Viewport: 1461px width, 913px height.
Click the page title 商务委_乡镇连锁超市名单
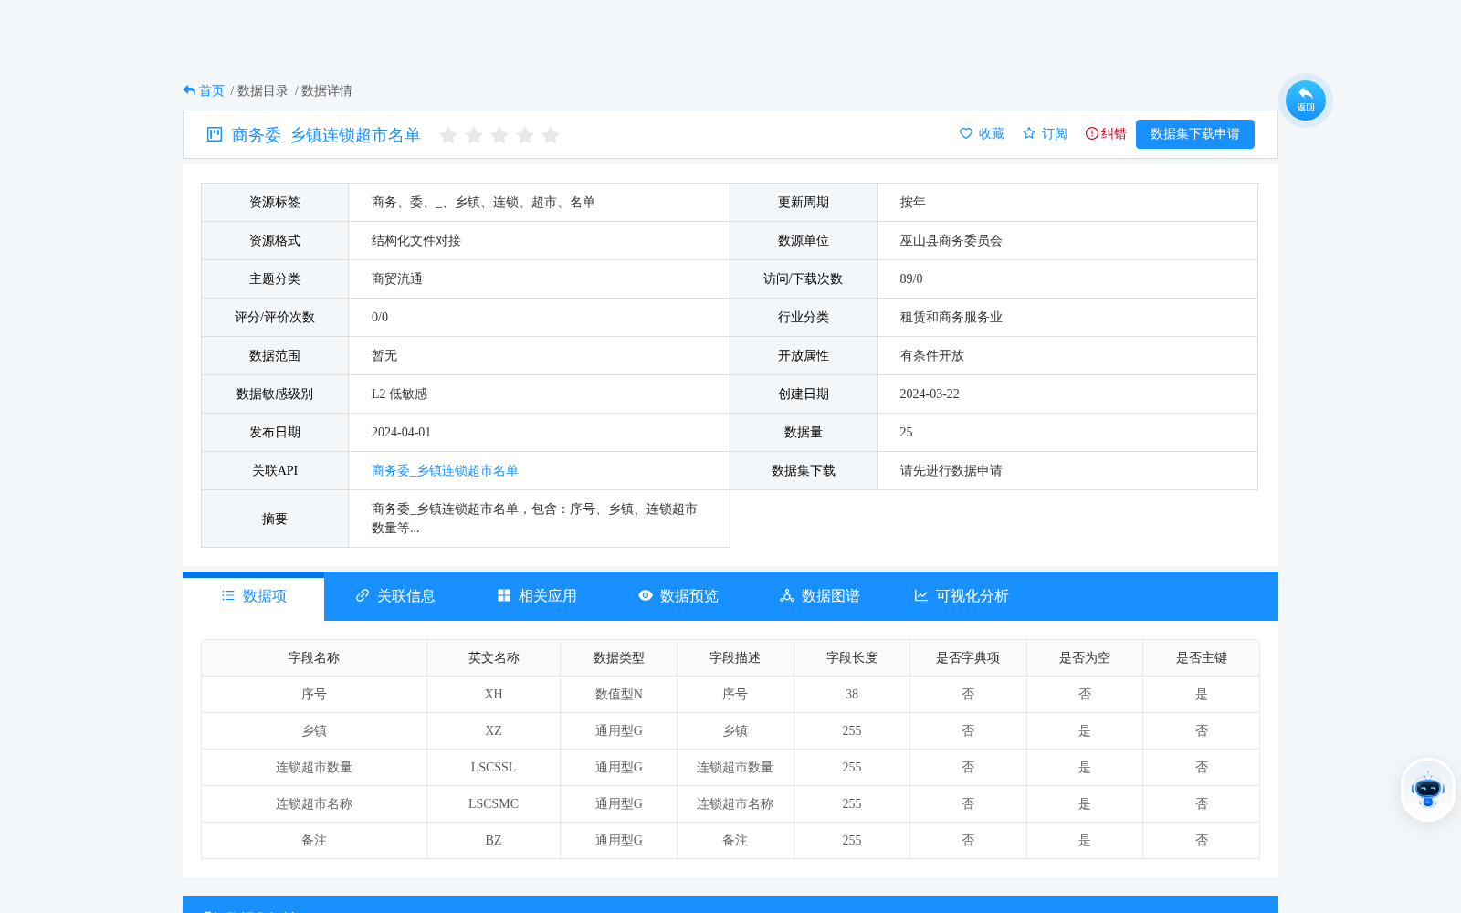(326, 135)
